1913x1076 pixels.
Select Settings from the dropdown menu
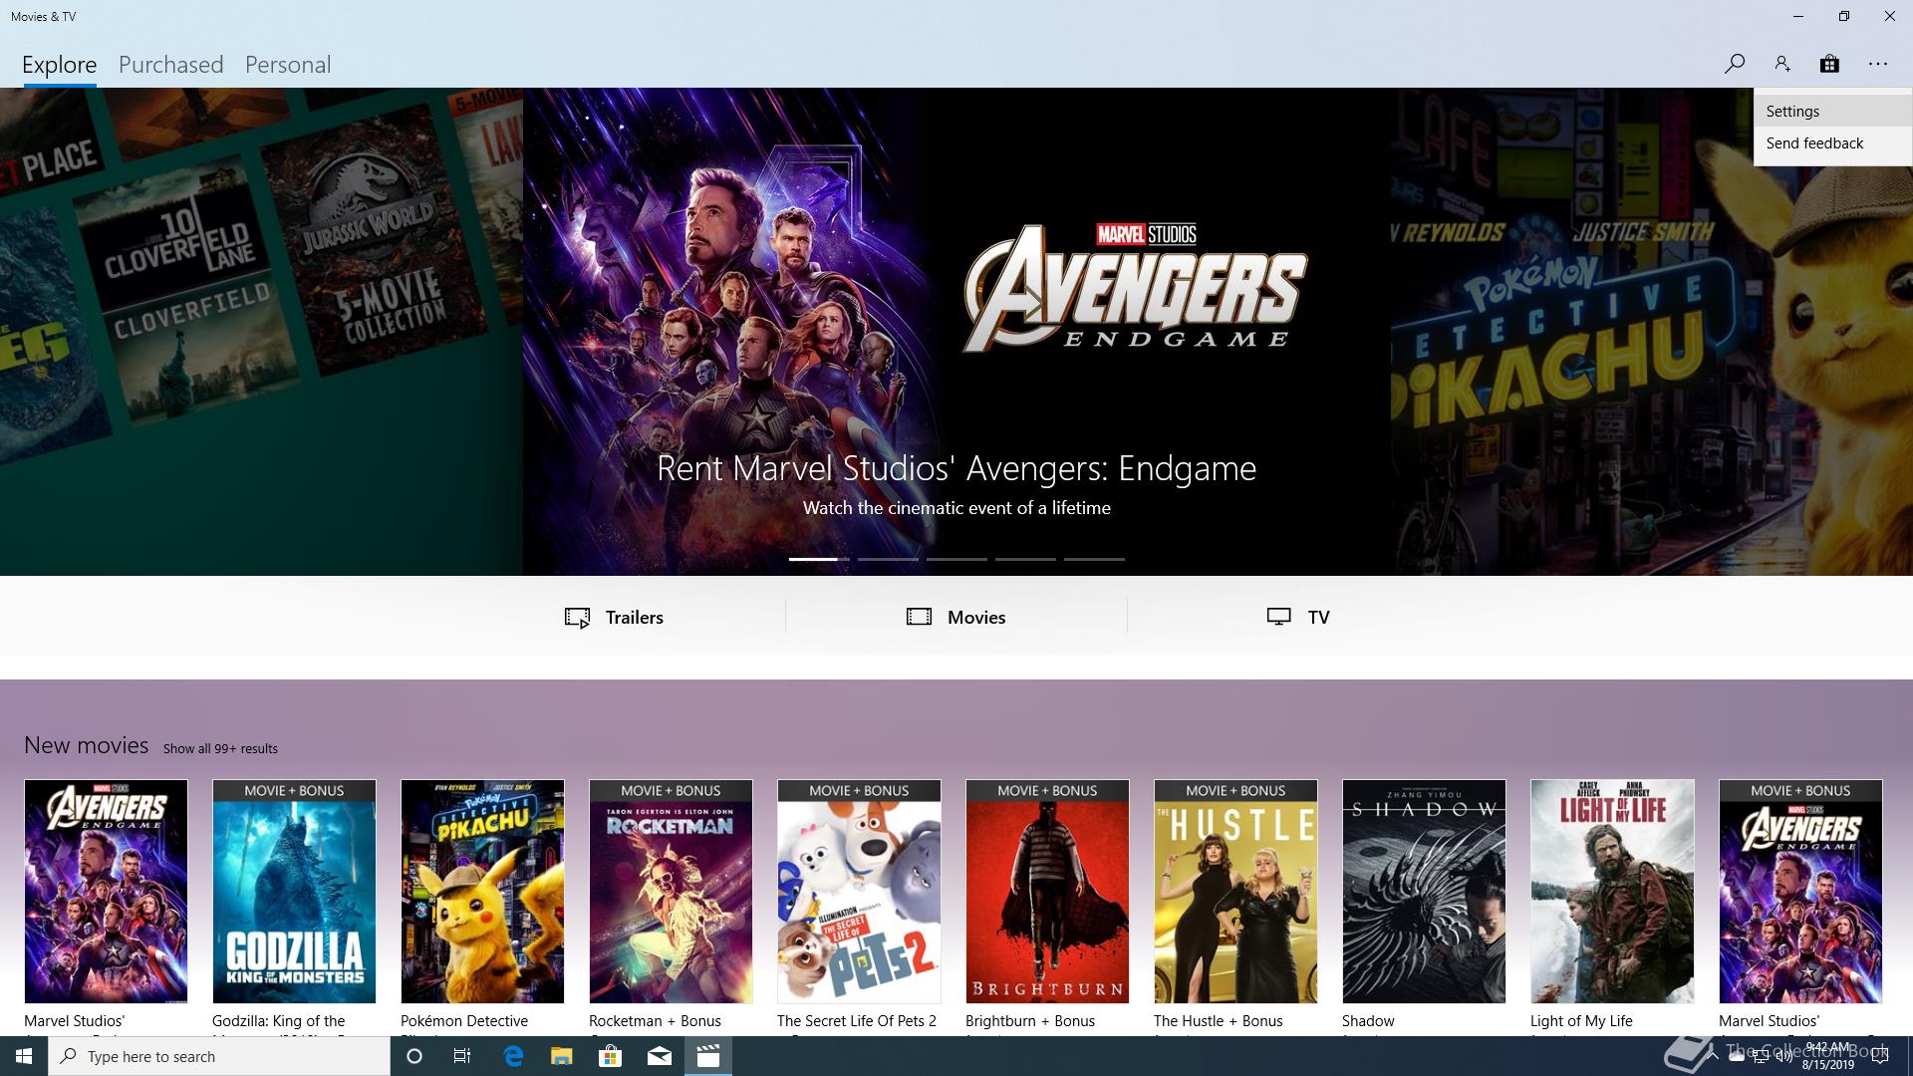point(1832,112)
